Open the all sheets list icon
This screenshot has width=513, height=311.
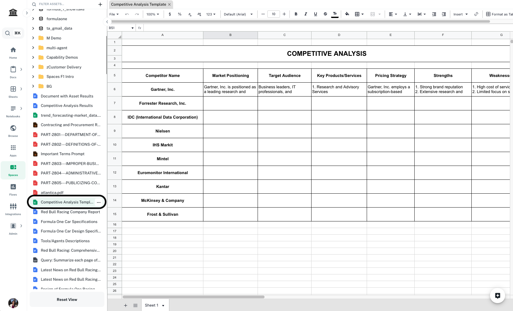(135, 305)
